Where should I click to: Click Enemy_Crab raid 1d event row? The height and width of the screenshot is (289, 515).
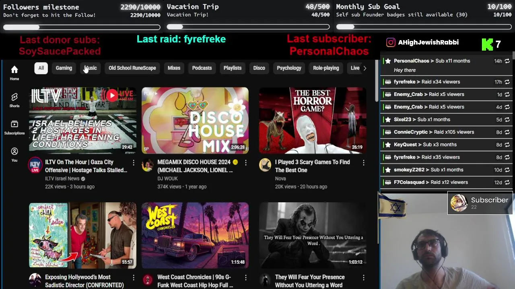pos(446,94)
